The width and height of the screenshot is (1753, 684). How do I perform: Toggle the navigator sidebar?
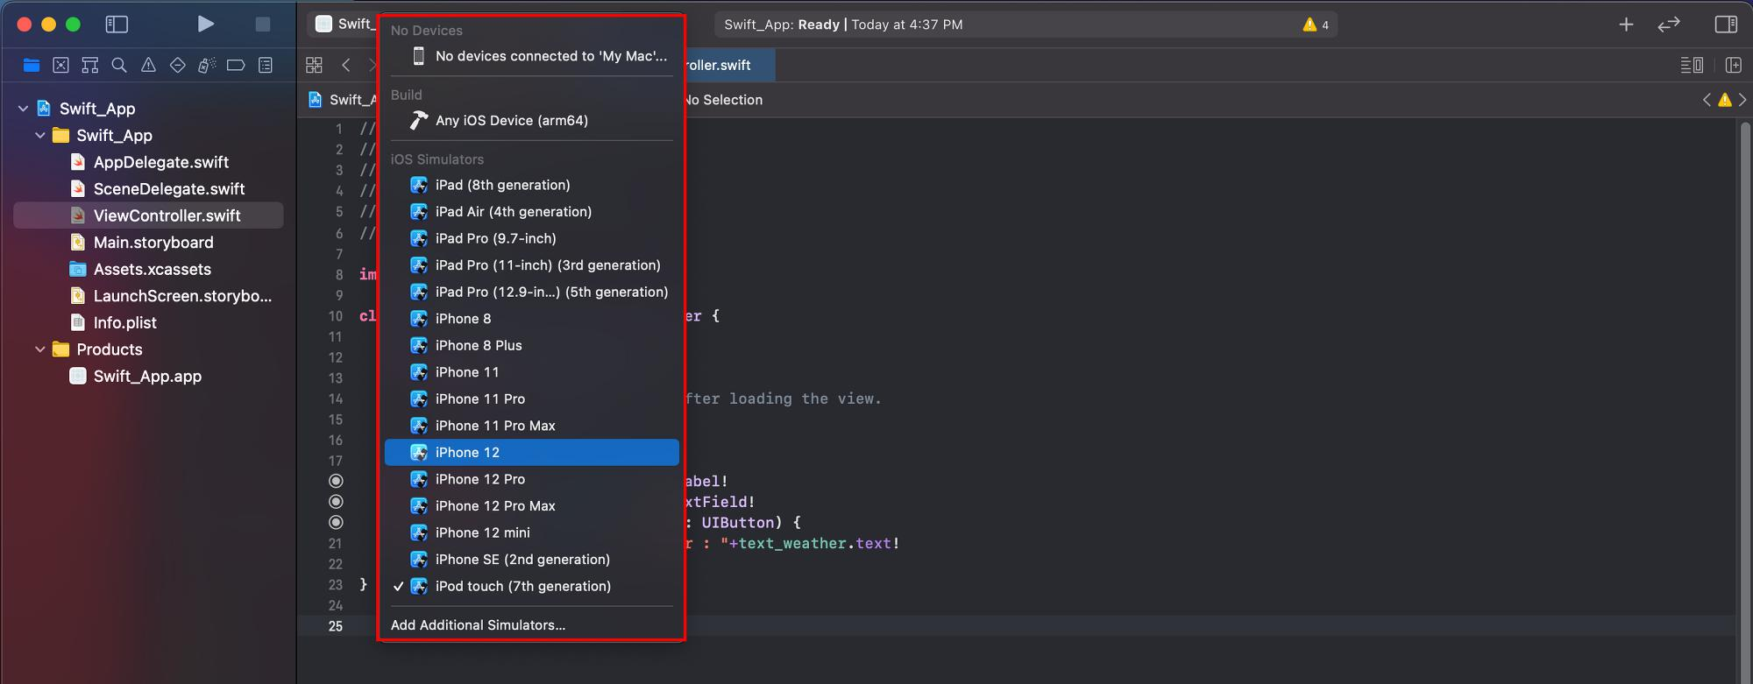click(117, 25)
